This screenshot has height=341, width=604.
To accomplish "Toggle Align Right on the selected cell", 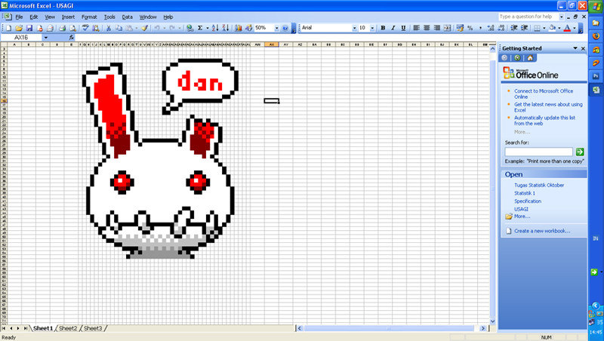I will coord(437,28).
